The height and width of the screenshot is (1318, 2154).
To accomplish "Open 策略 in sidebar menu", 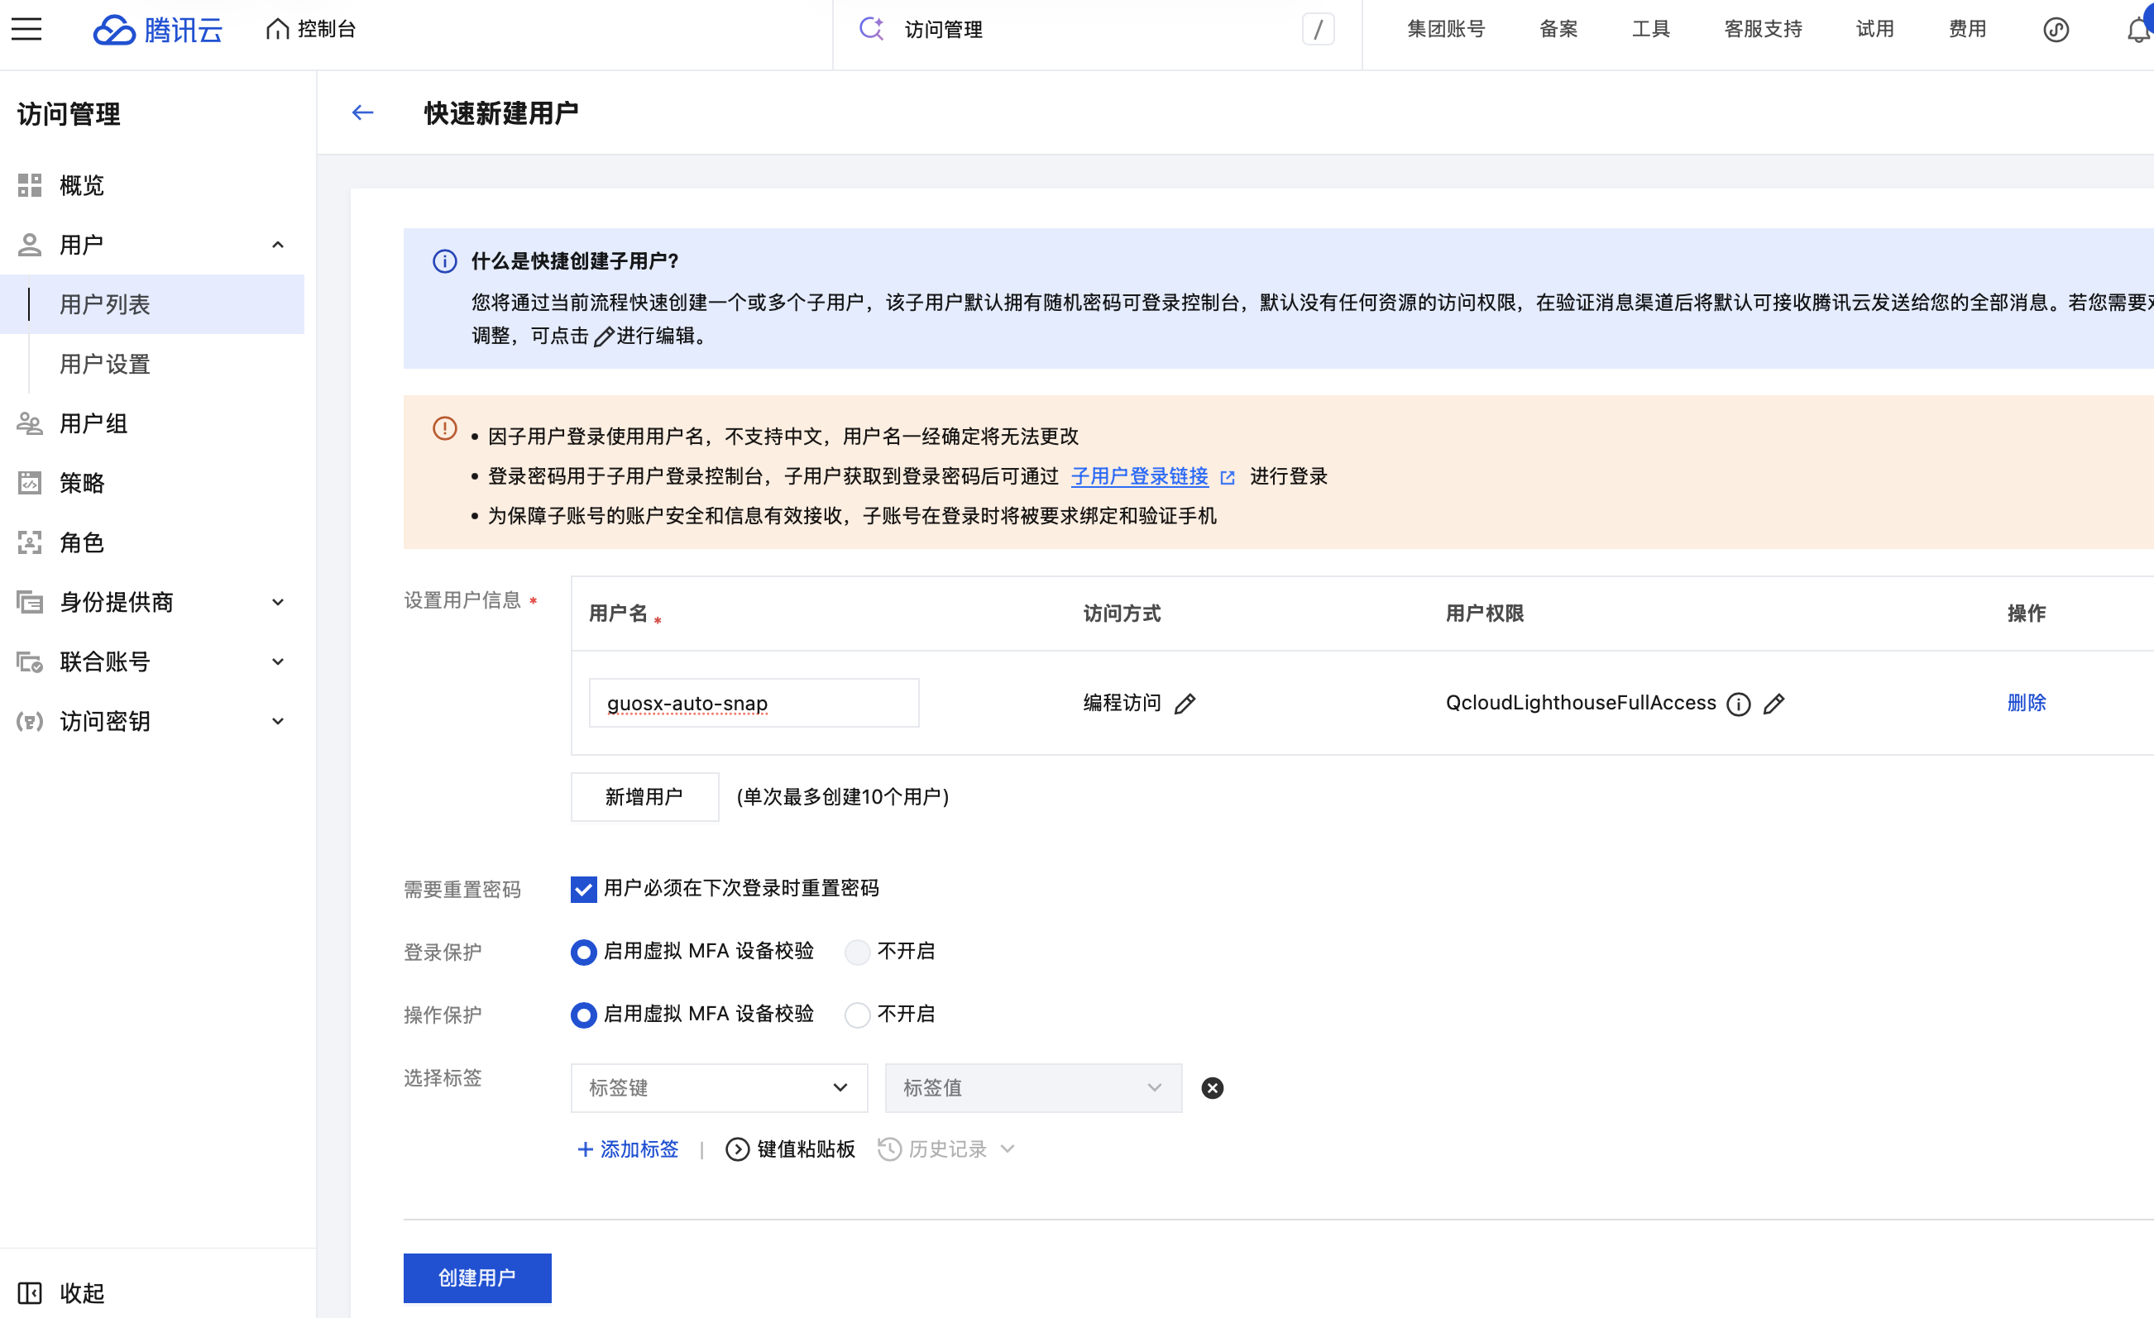I will click(82, 484).
